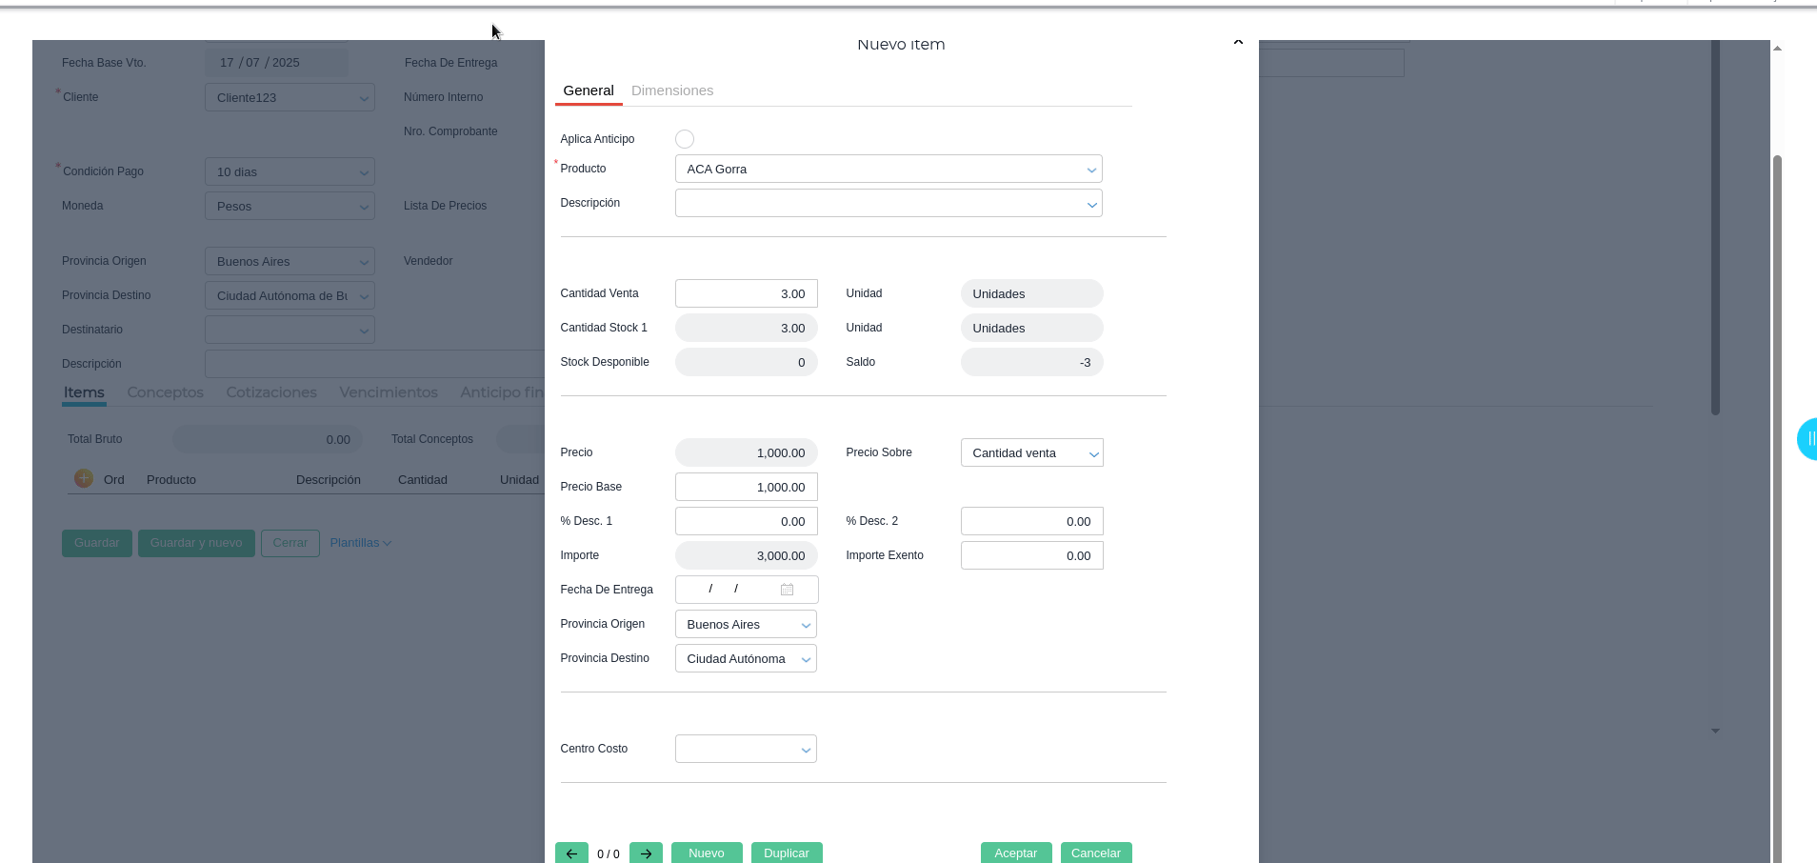Image resolution: width=1817 pixels, height=863 pixels.
Task: Switch to the Dimensiones tab
Action: [671, 90]
